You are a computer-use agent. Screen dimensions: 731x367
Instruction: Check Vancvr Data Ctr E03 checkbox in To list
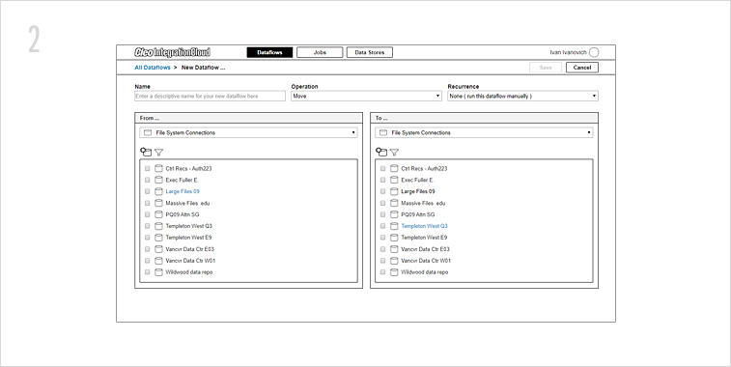382,249
